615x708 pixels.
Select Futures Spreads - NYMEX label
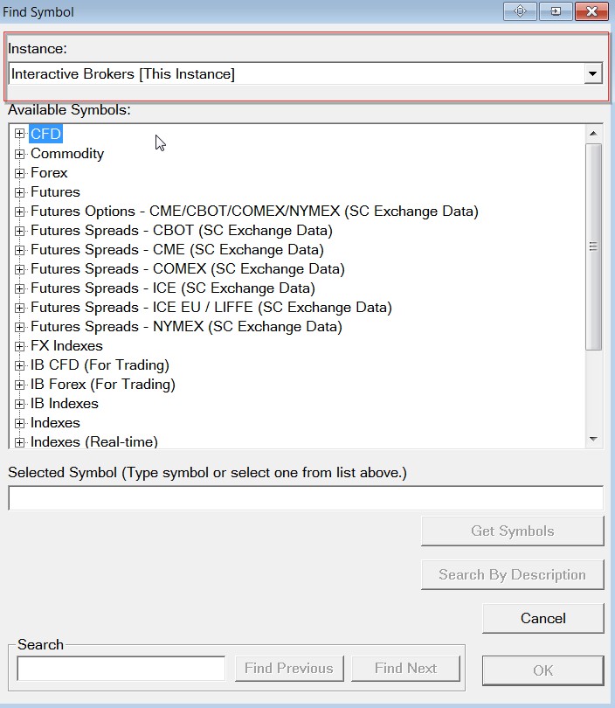pyautogui.click(x=186, y=326)
